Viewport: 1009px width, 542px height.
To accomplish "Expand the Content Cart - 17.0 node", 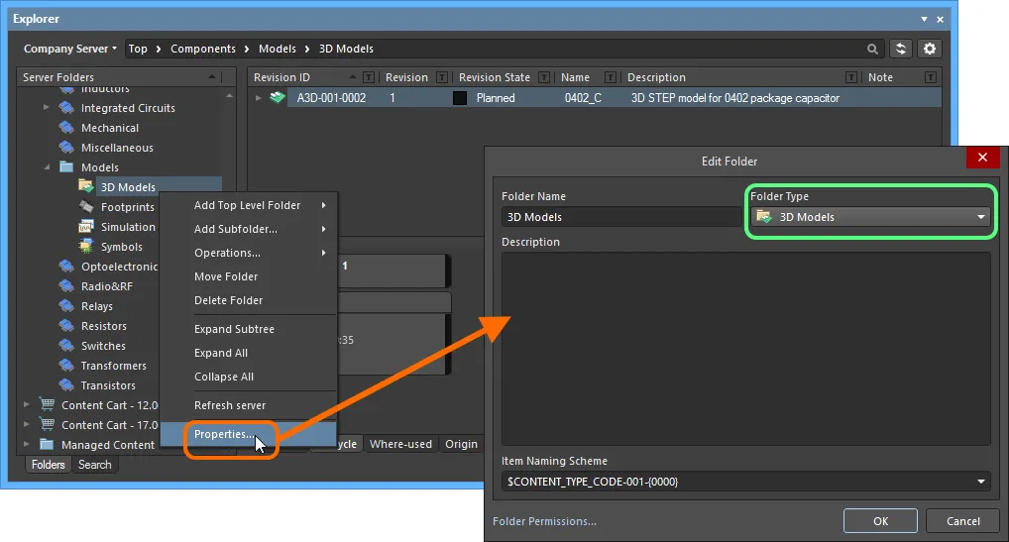I will (27, 424).
